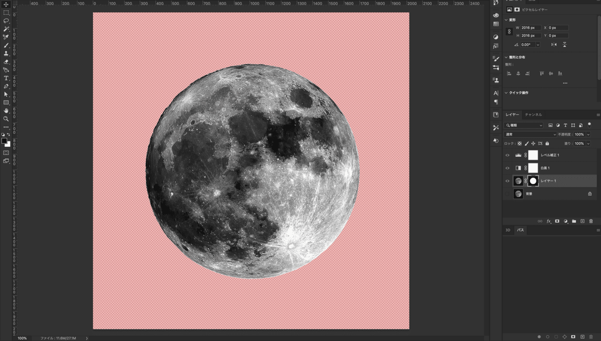The width and height of the screenshot is (601, 341).
Task: Show the 背景 layer
Action: tap(507, 194)
